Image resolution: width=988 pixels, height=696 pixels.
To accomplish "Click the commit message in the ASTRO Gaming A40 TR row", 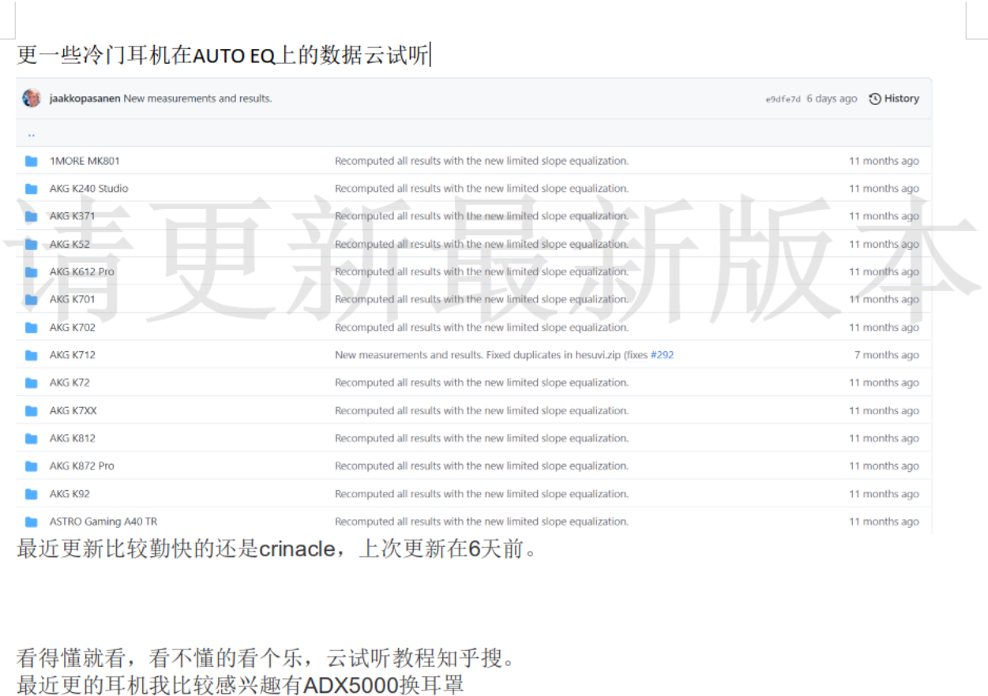I will tap(482, 522).
